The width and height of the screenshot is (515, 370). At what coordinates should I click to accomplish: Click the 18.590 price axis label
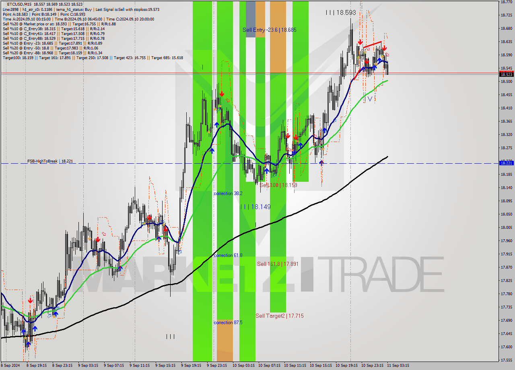506,55
